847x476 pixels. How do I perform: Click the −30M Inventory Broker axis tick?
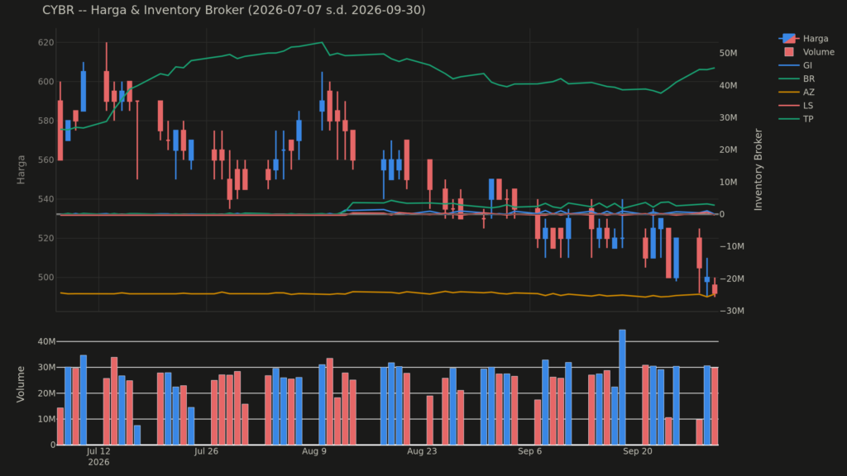pyautogui.click(x=731, y=311)
